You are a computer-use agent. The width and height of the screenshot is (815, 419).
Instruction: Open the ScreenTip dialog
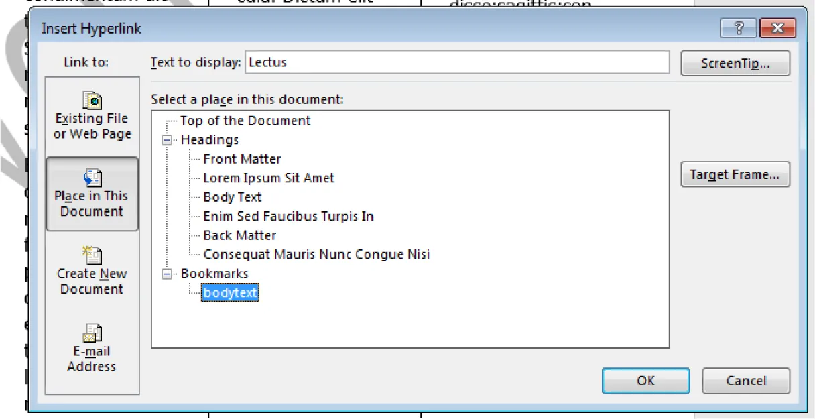[735, 62]
